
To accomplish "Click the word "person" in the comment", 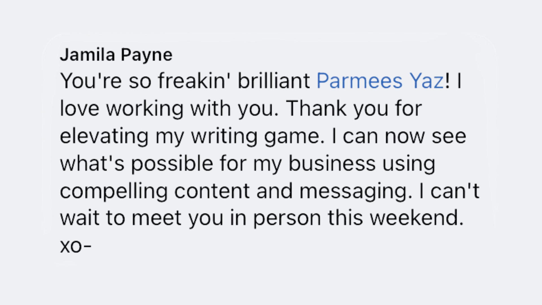I will [x=287, y=218].
